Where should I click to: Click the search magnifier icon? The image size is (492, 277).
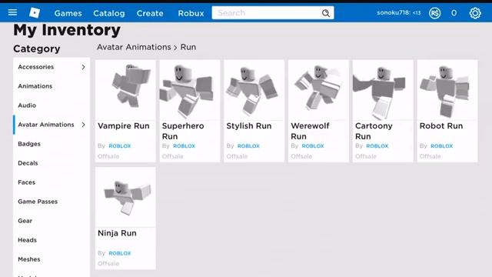click(326, 13)
